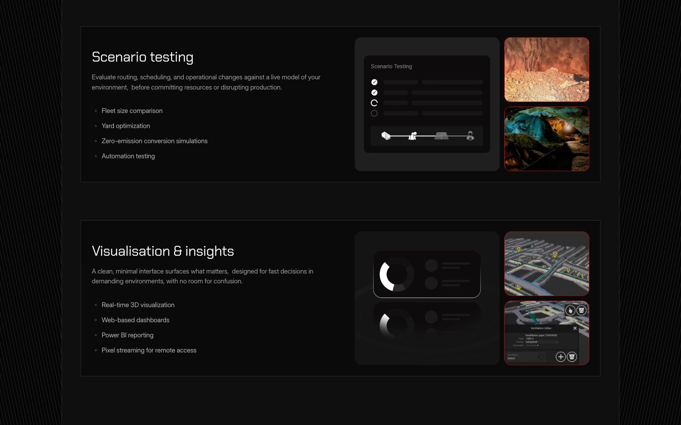Click the Scenario Testing card title
The height and width of the screenshot is (425, 681).
pos(391,66)
